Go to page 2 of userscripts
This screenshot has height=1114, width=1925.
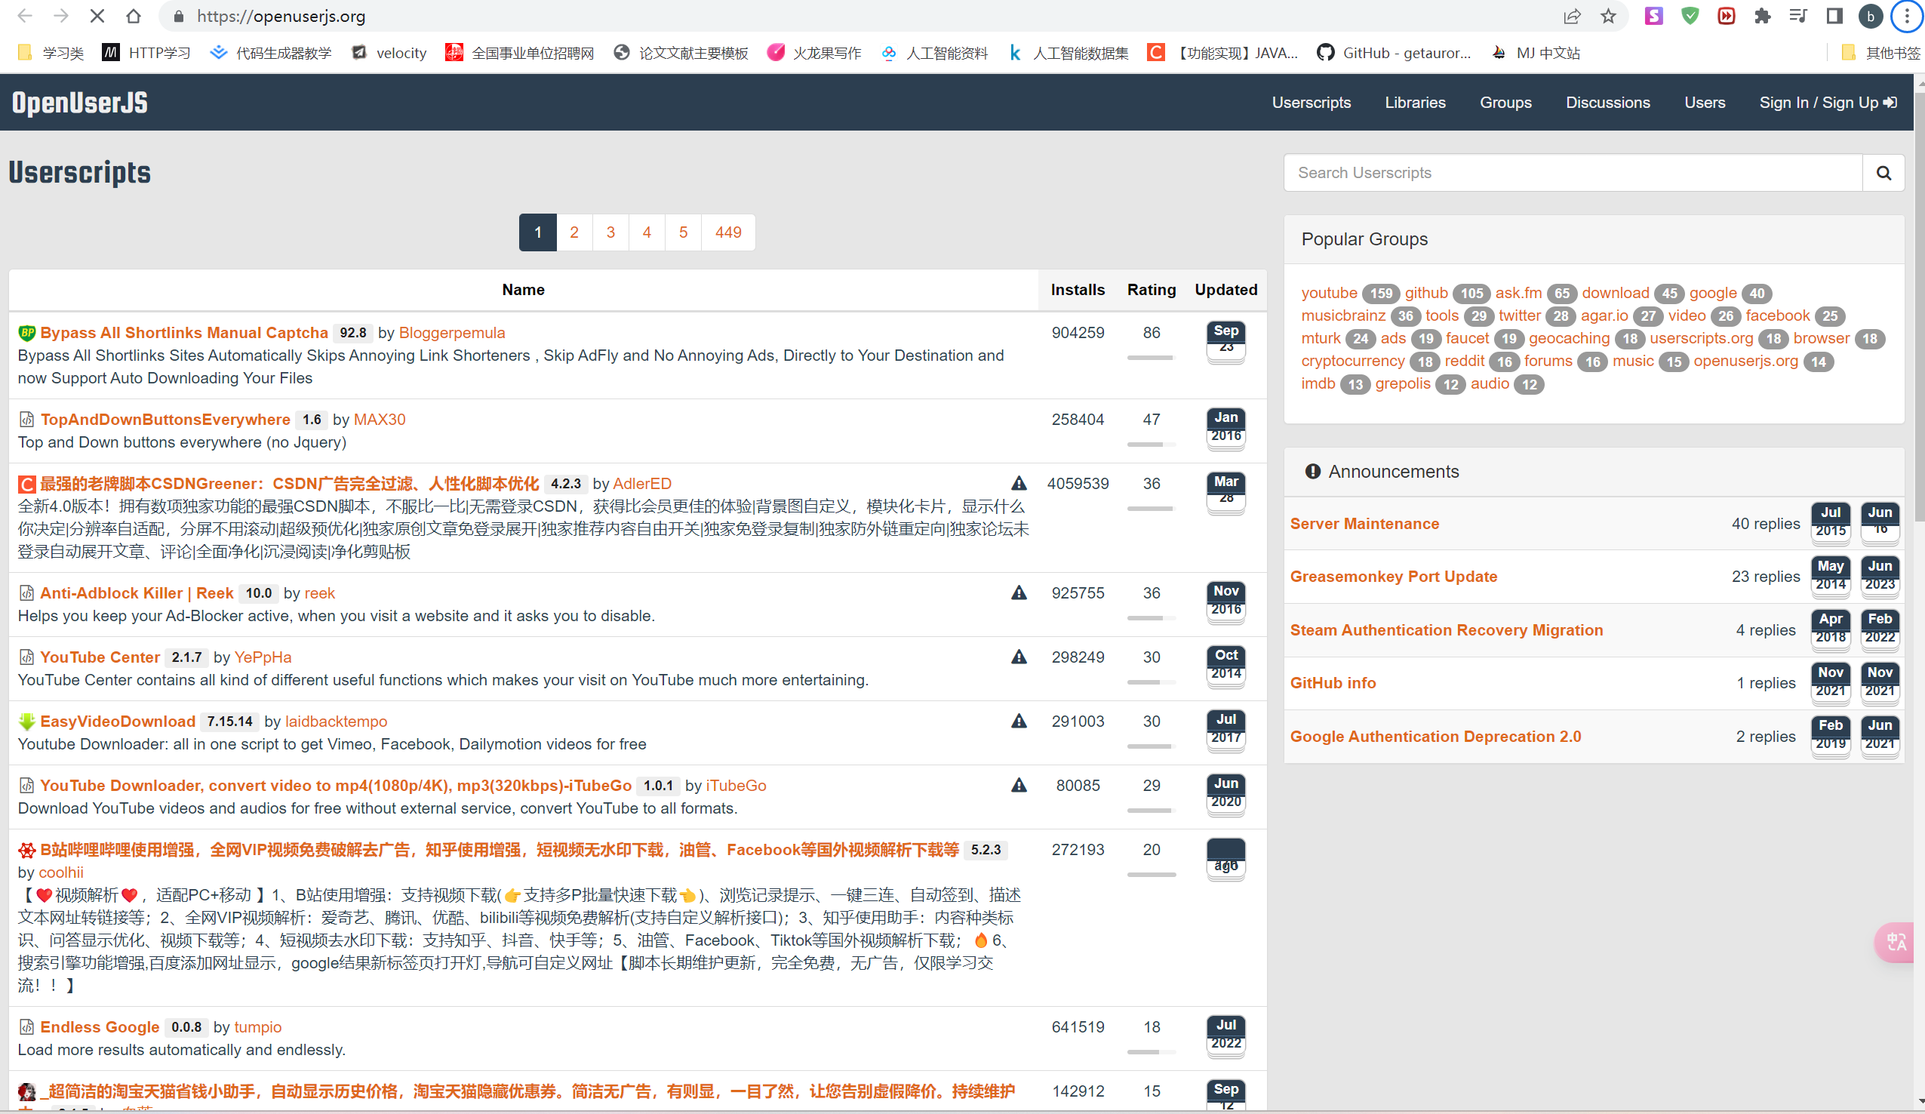point(574,232)
